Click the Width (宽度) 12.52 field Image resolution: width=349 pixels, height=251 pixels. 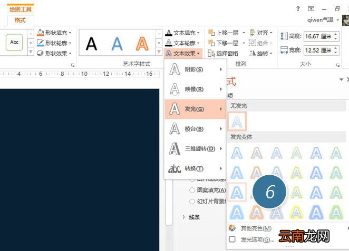tap(318, 50)
